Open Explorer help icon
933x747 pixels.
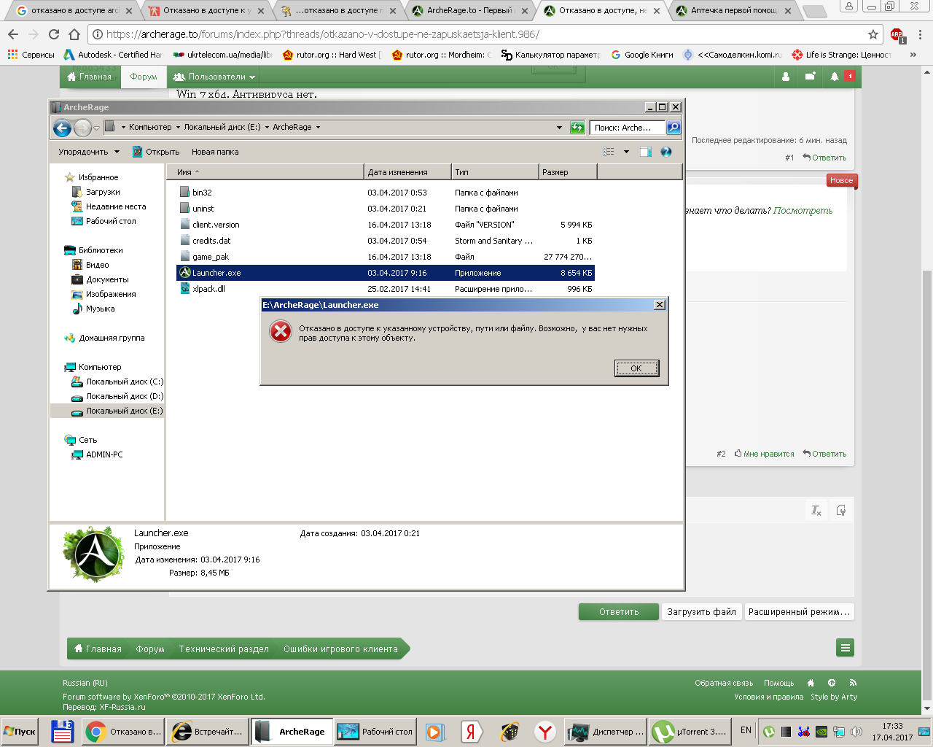pyautogui.click(x=665, y=152)
